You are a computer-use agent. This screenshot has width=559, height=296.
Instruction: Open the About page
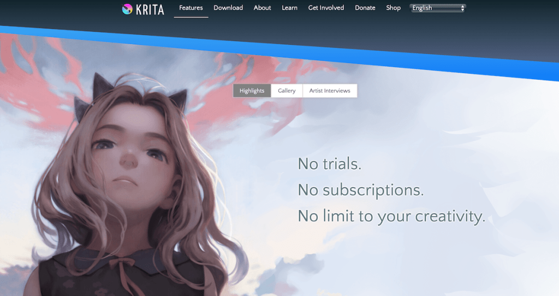point(262,8)
